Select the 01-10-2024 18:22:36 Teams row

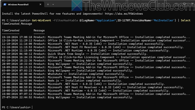tap(96, 61)
